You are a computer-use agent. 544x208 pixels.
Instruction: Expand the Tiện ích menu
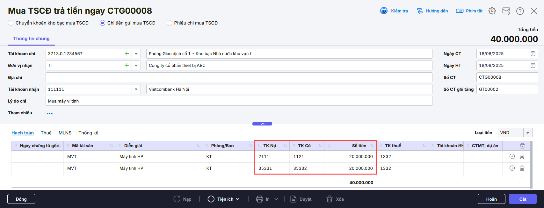click(224, 199)
